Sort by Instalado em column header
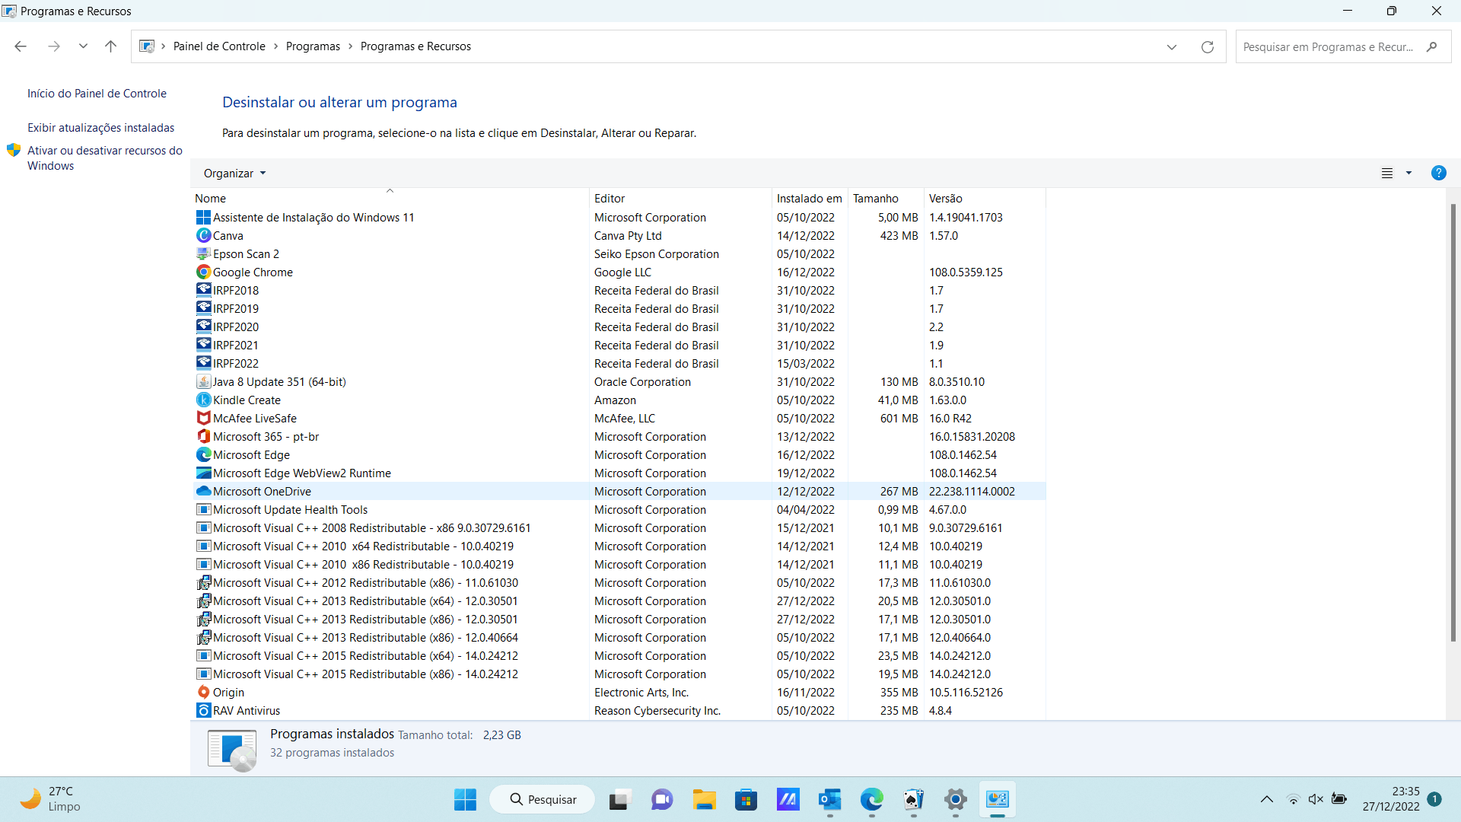Viewport: 1461px width, 822px height. pyautogui.click(x=809, y=199)
